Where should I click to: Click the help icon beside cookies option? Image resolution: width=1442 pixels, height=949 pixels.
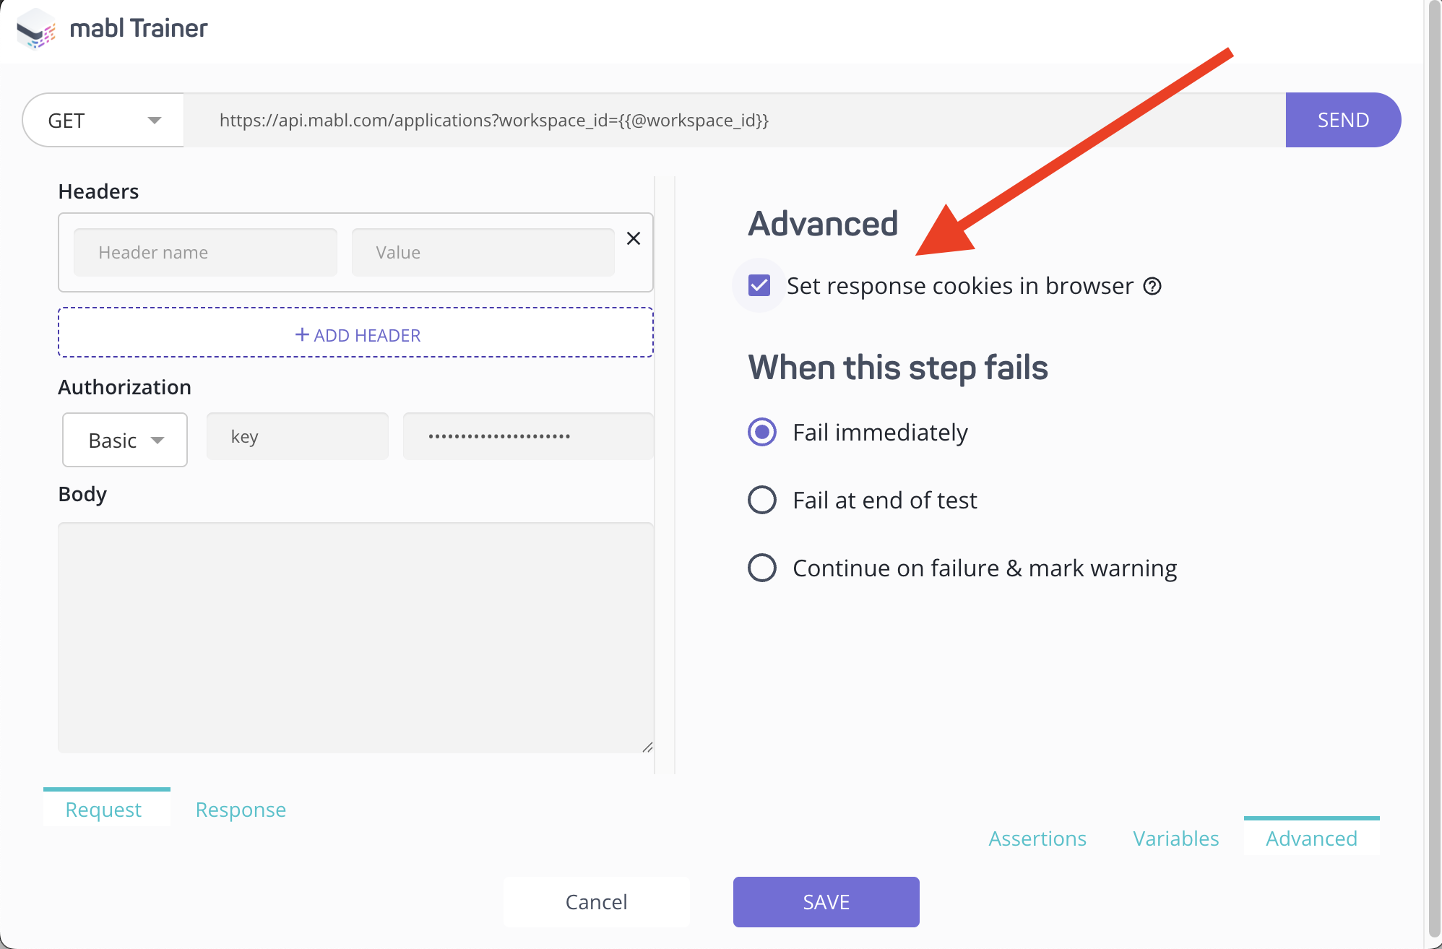pyautogui.click(x=1152, y=287)
